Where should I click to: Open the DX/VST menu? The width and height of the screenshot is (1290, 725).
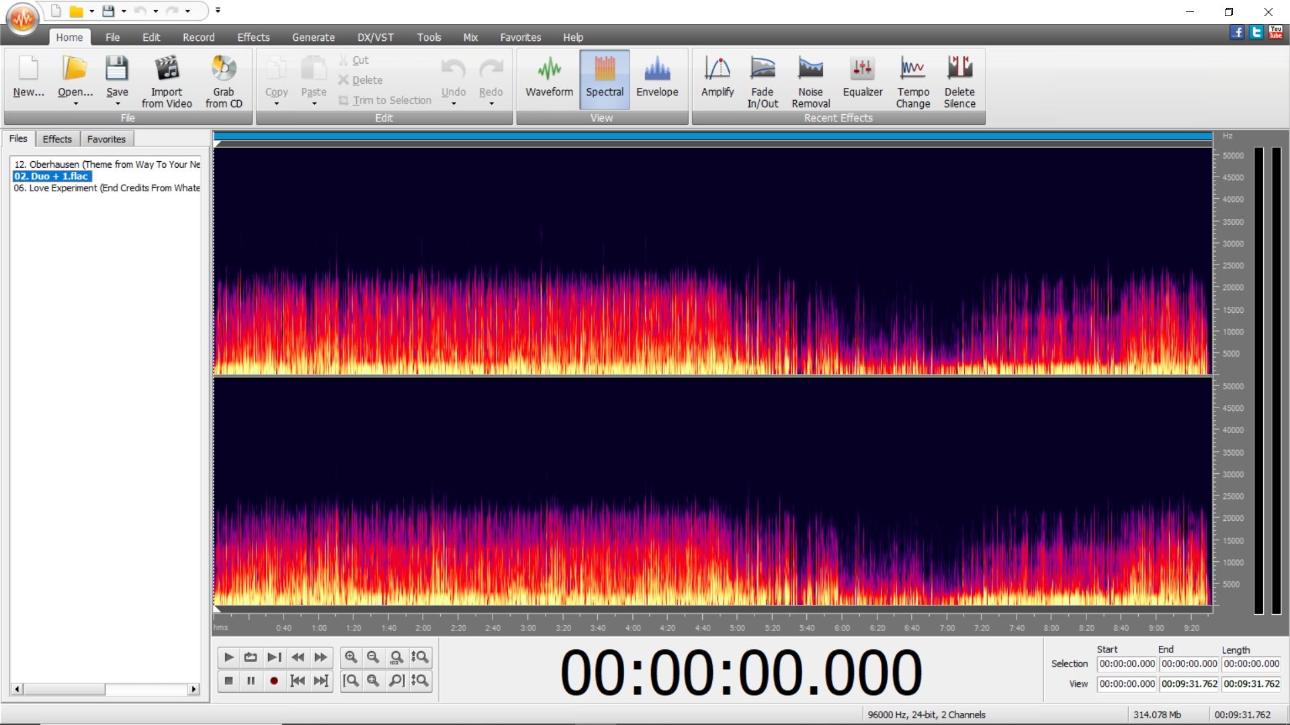click(x=375, y=38)
